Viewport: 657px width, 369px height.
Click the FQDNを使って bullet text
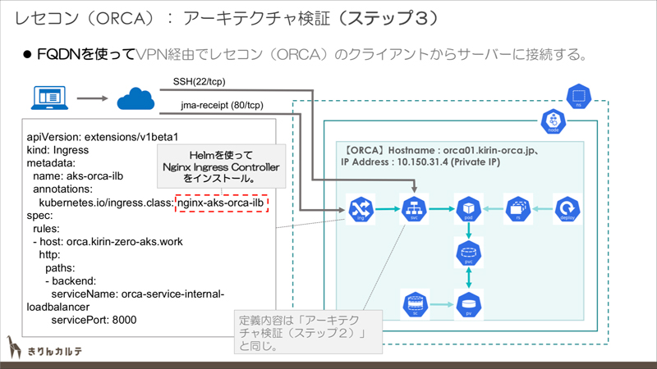(86, 54)
